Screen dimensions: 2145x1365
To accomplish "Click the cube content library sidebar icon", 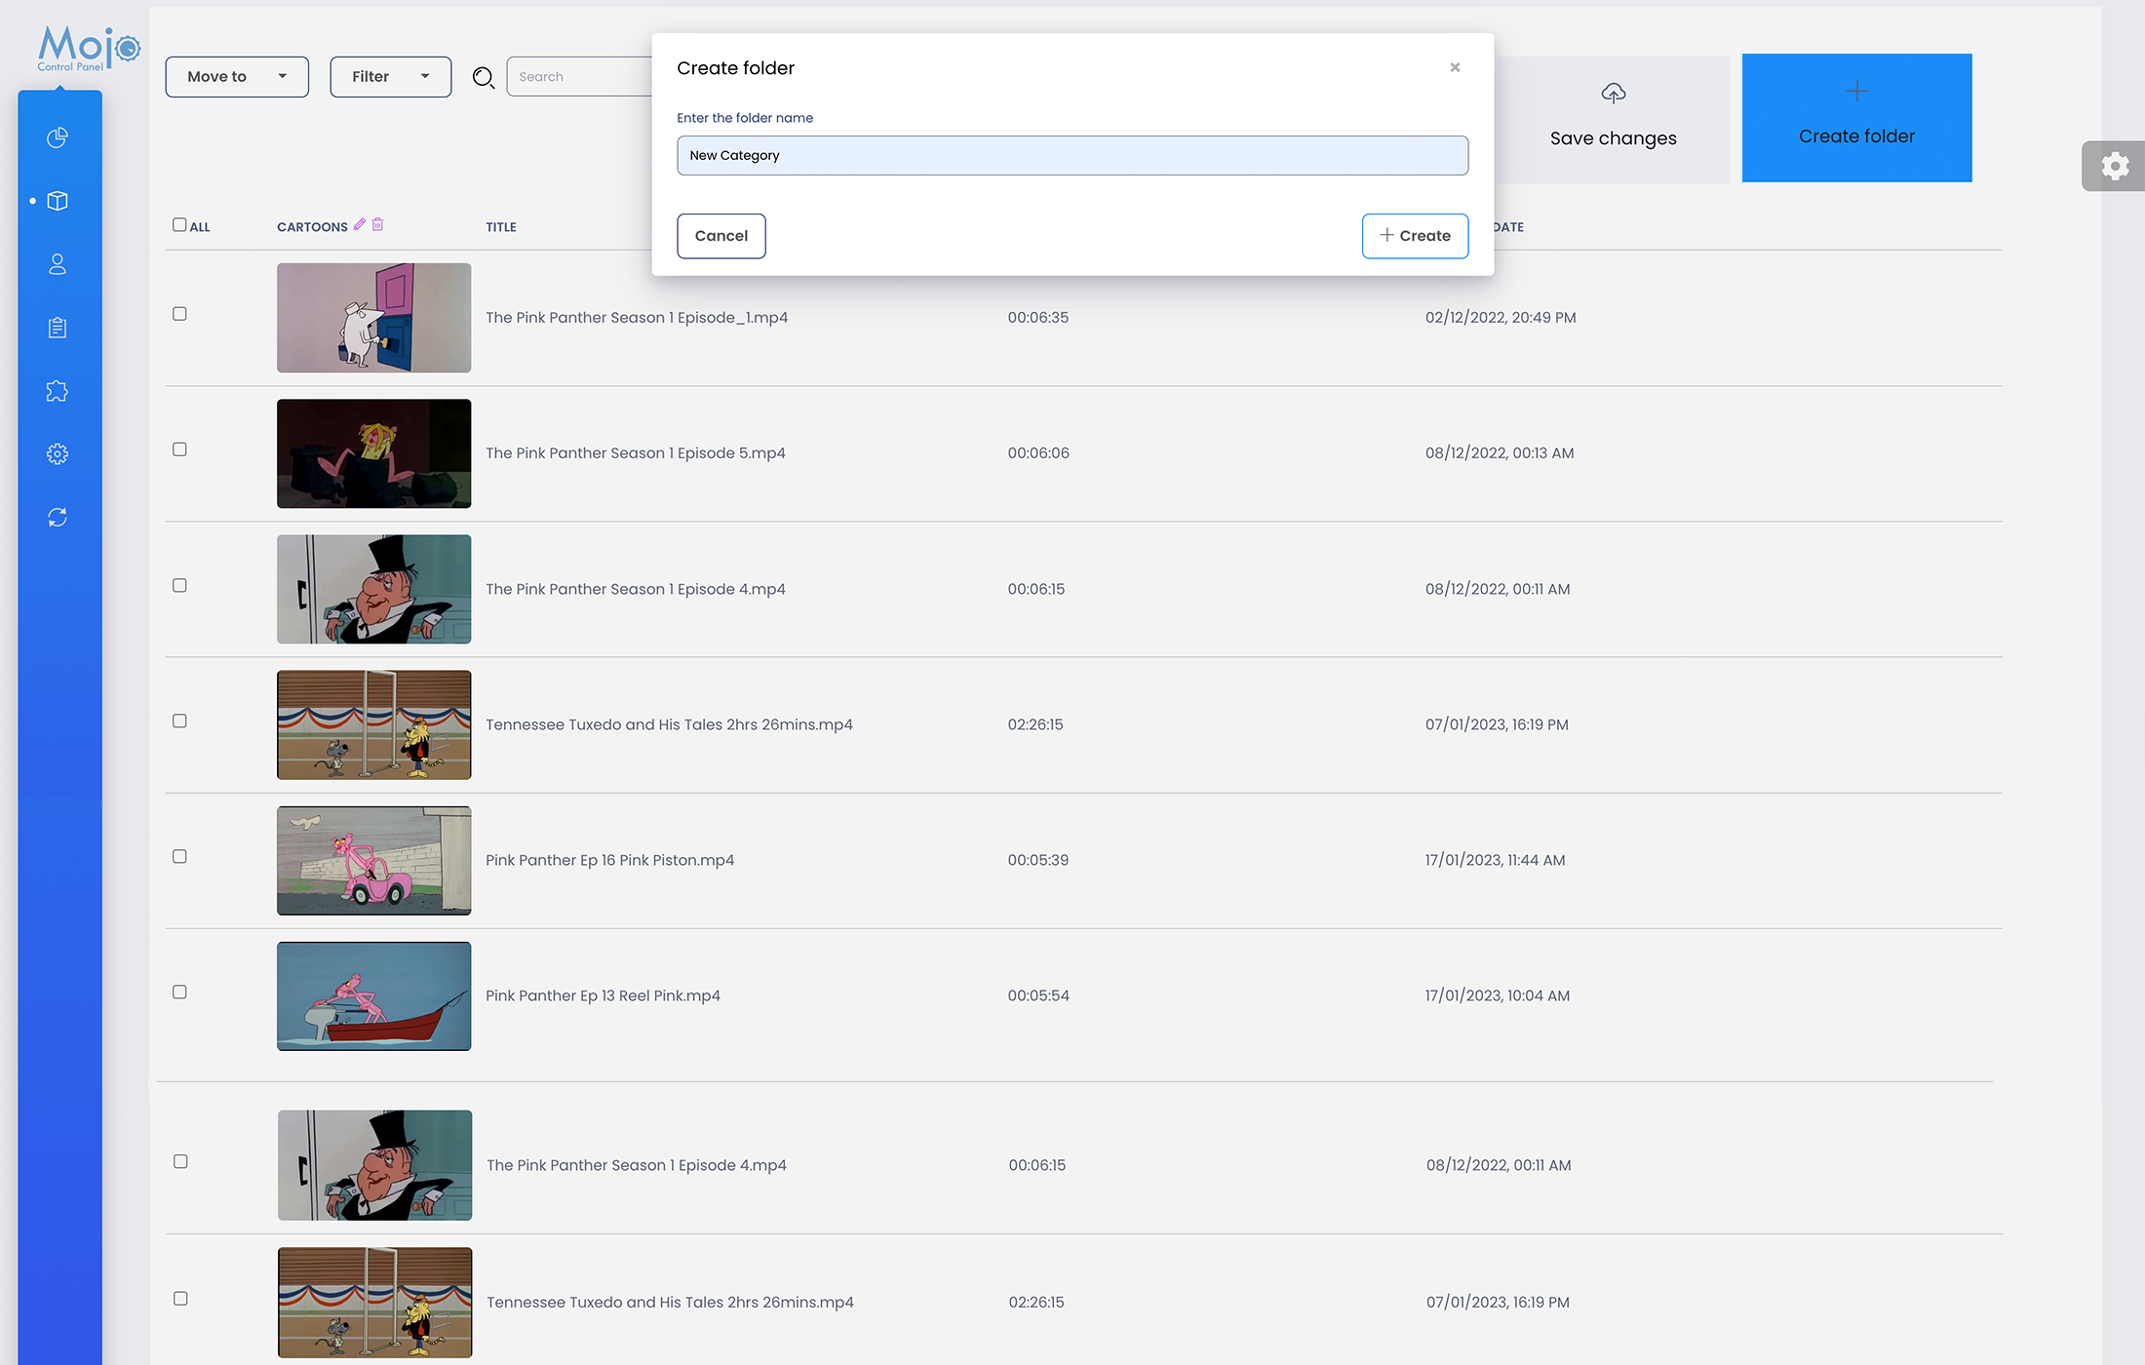I will point(58,201).
